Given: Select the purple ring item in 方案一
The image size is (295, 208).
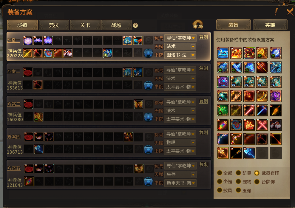Looking at the screenshot, I should point(28,41).
